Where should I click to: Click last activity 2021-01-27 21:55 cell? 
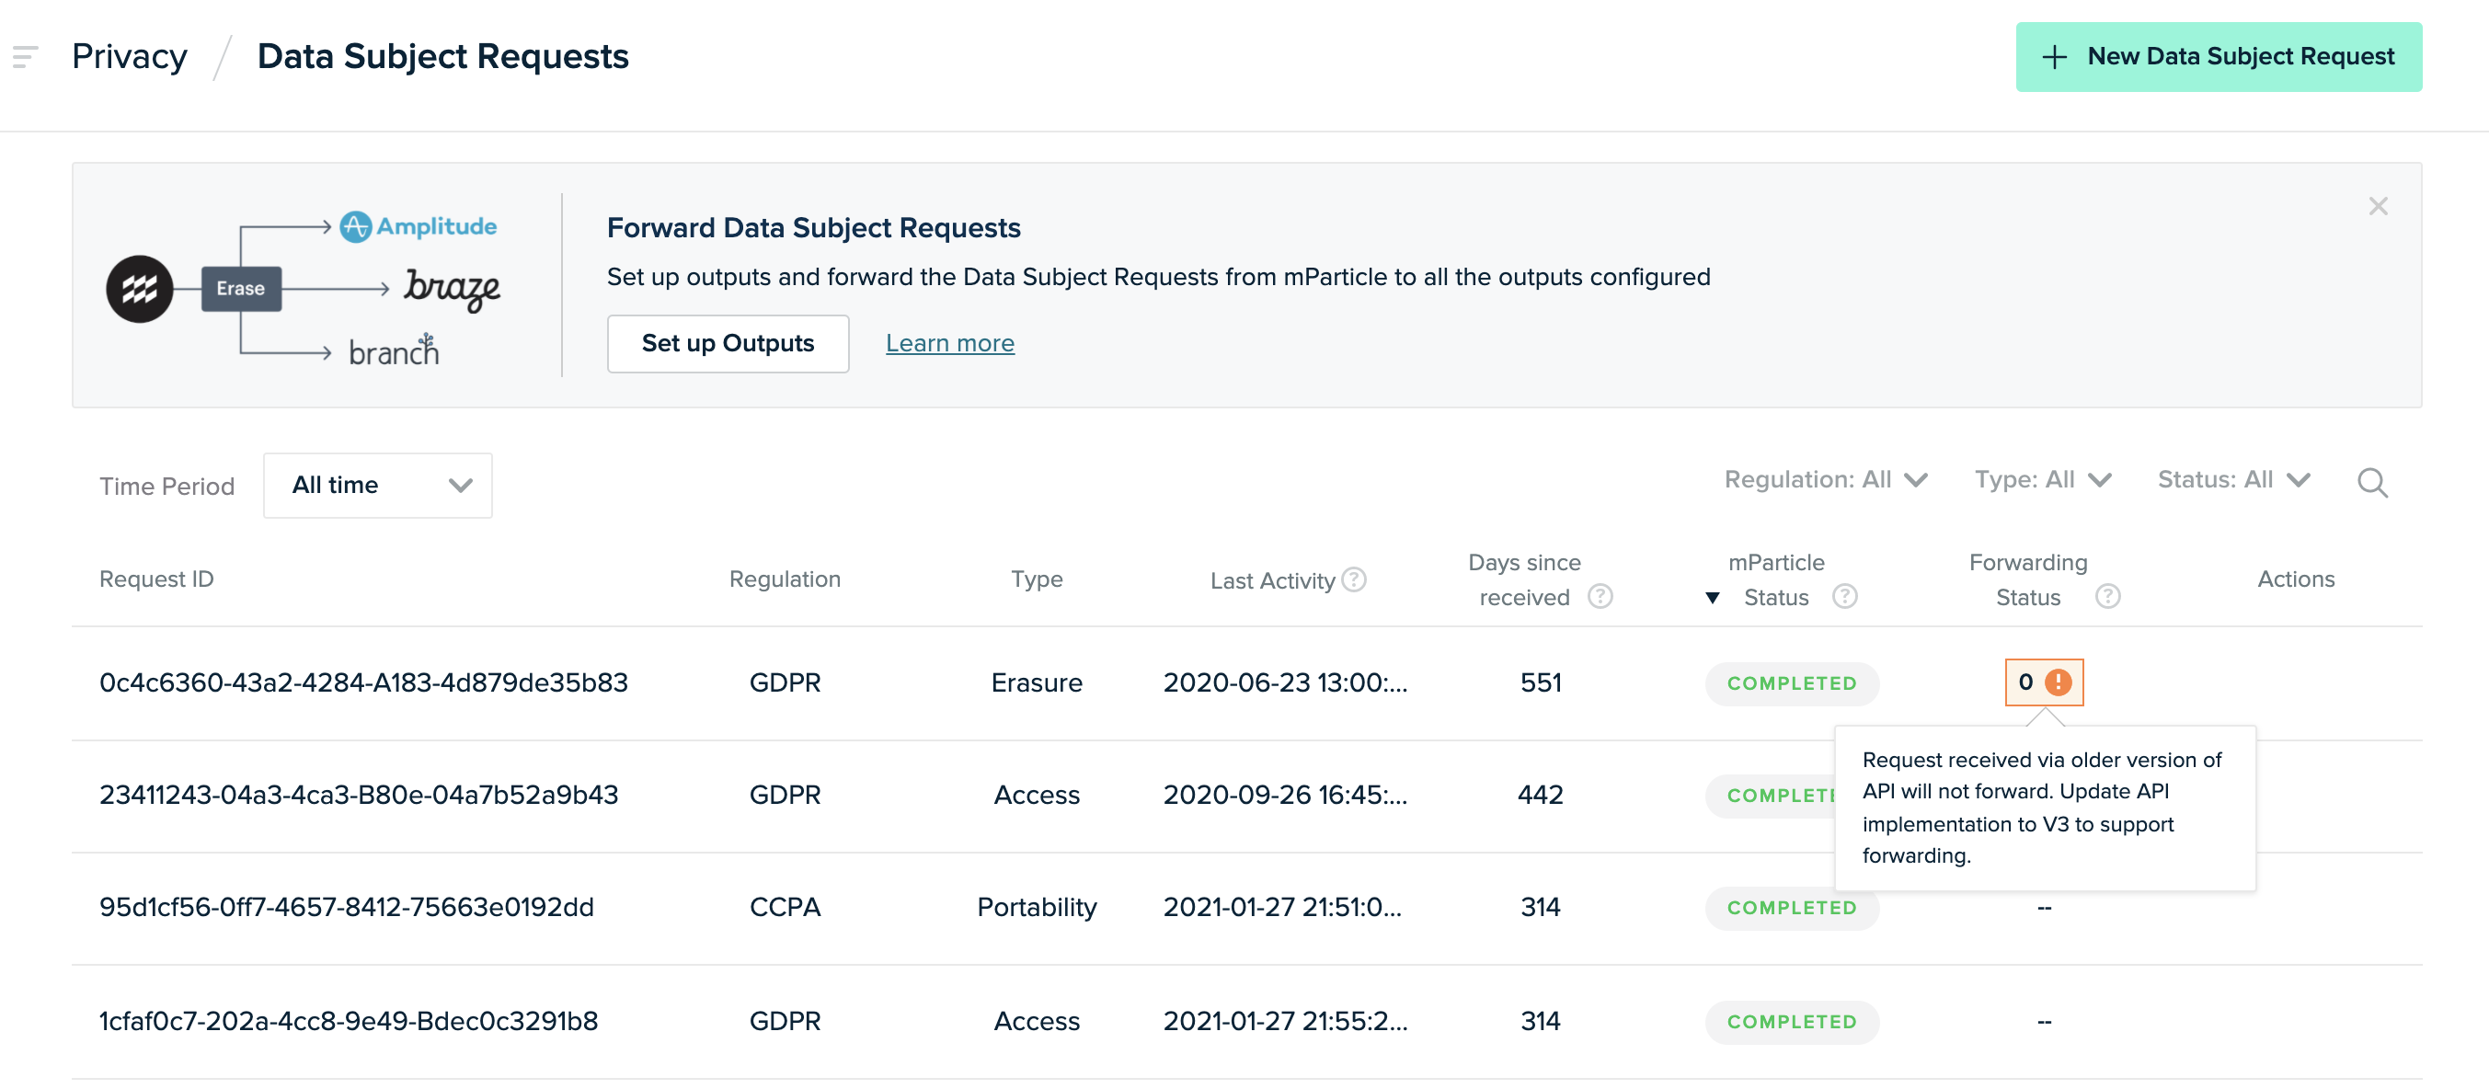(x=1285, y=1020)
